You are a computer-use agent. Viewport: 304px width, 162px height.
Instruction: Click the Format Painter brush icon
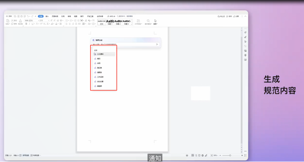pos(20,21)
